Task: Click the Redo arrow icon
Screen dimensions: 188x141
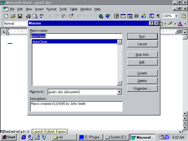Action: [89, 16]
